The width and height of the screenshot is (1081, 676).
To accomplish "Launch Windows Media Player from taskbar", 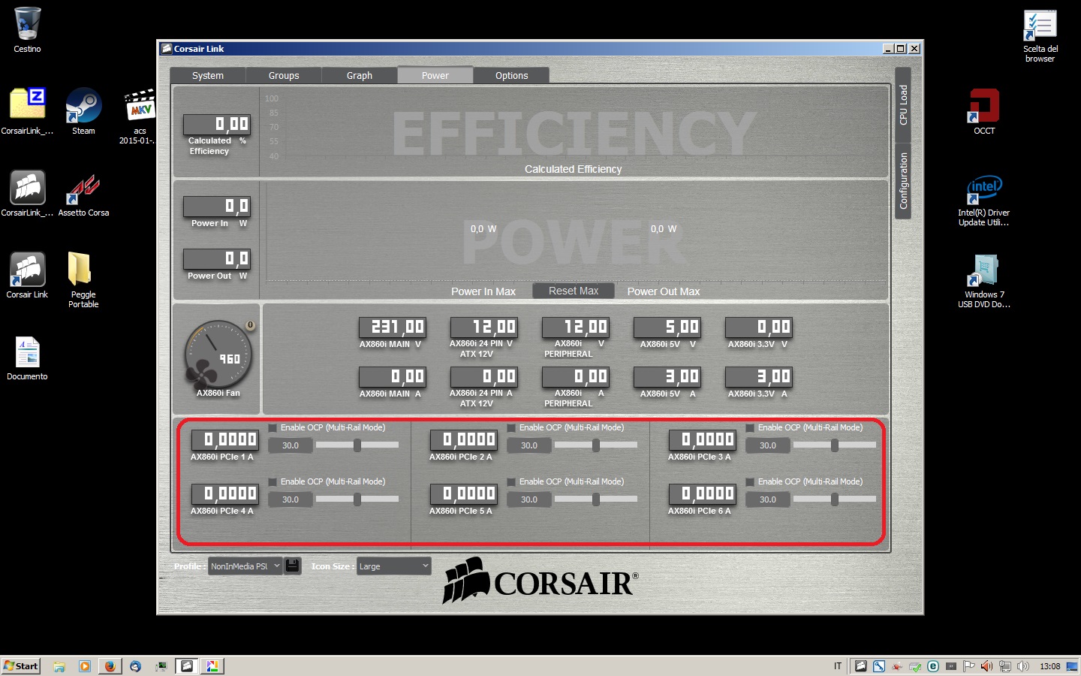I will (85, 666).
